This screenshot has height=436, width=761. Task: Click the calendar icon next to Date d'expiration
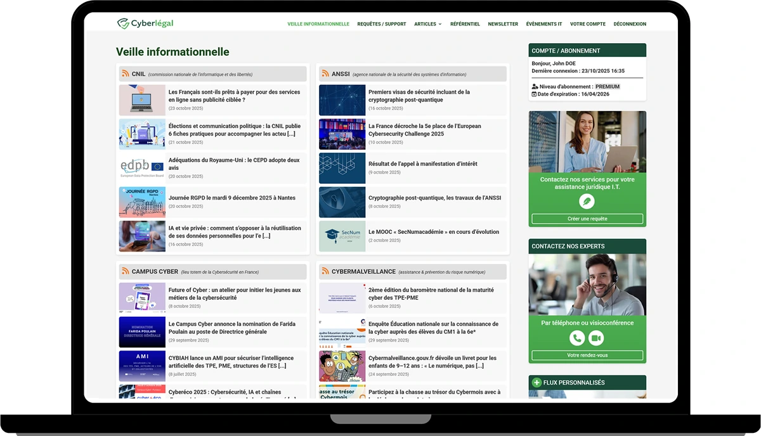coord(535,94)
